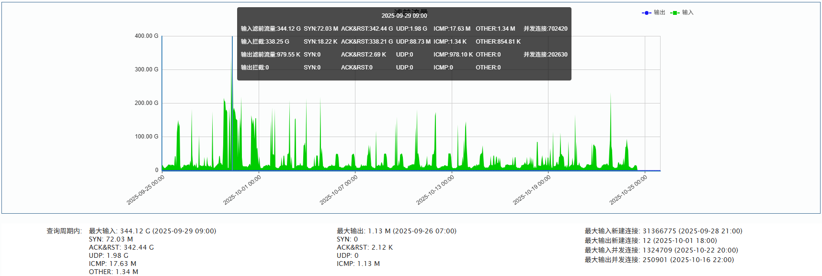Click the 2025-10-07 00:00 x-axis label

tap(339, 190)
